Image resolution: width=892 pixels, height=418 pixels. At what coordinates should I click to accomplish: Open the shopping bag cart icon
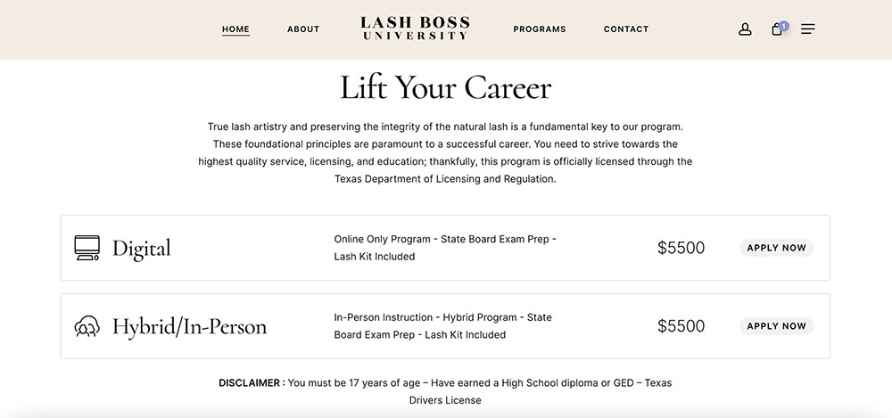tap(777, 29)
